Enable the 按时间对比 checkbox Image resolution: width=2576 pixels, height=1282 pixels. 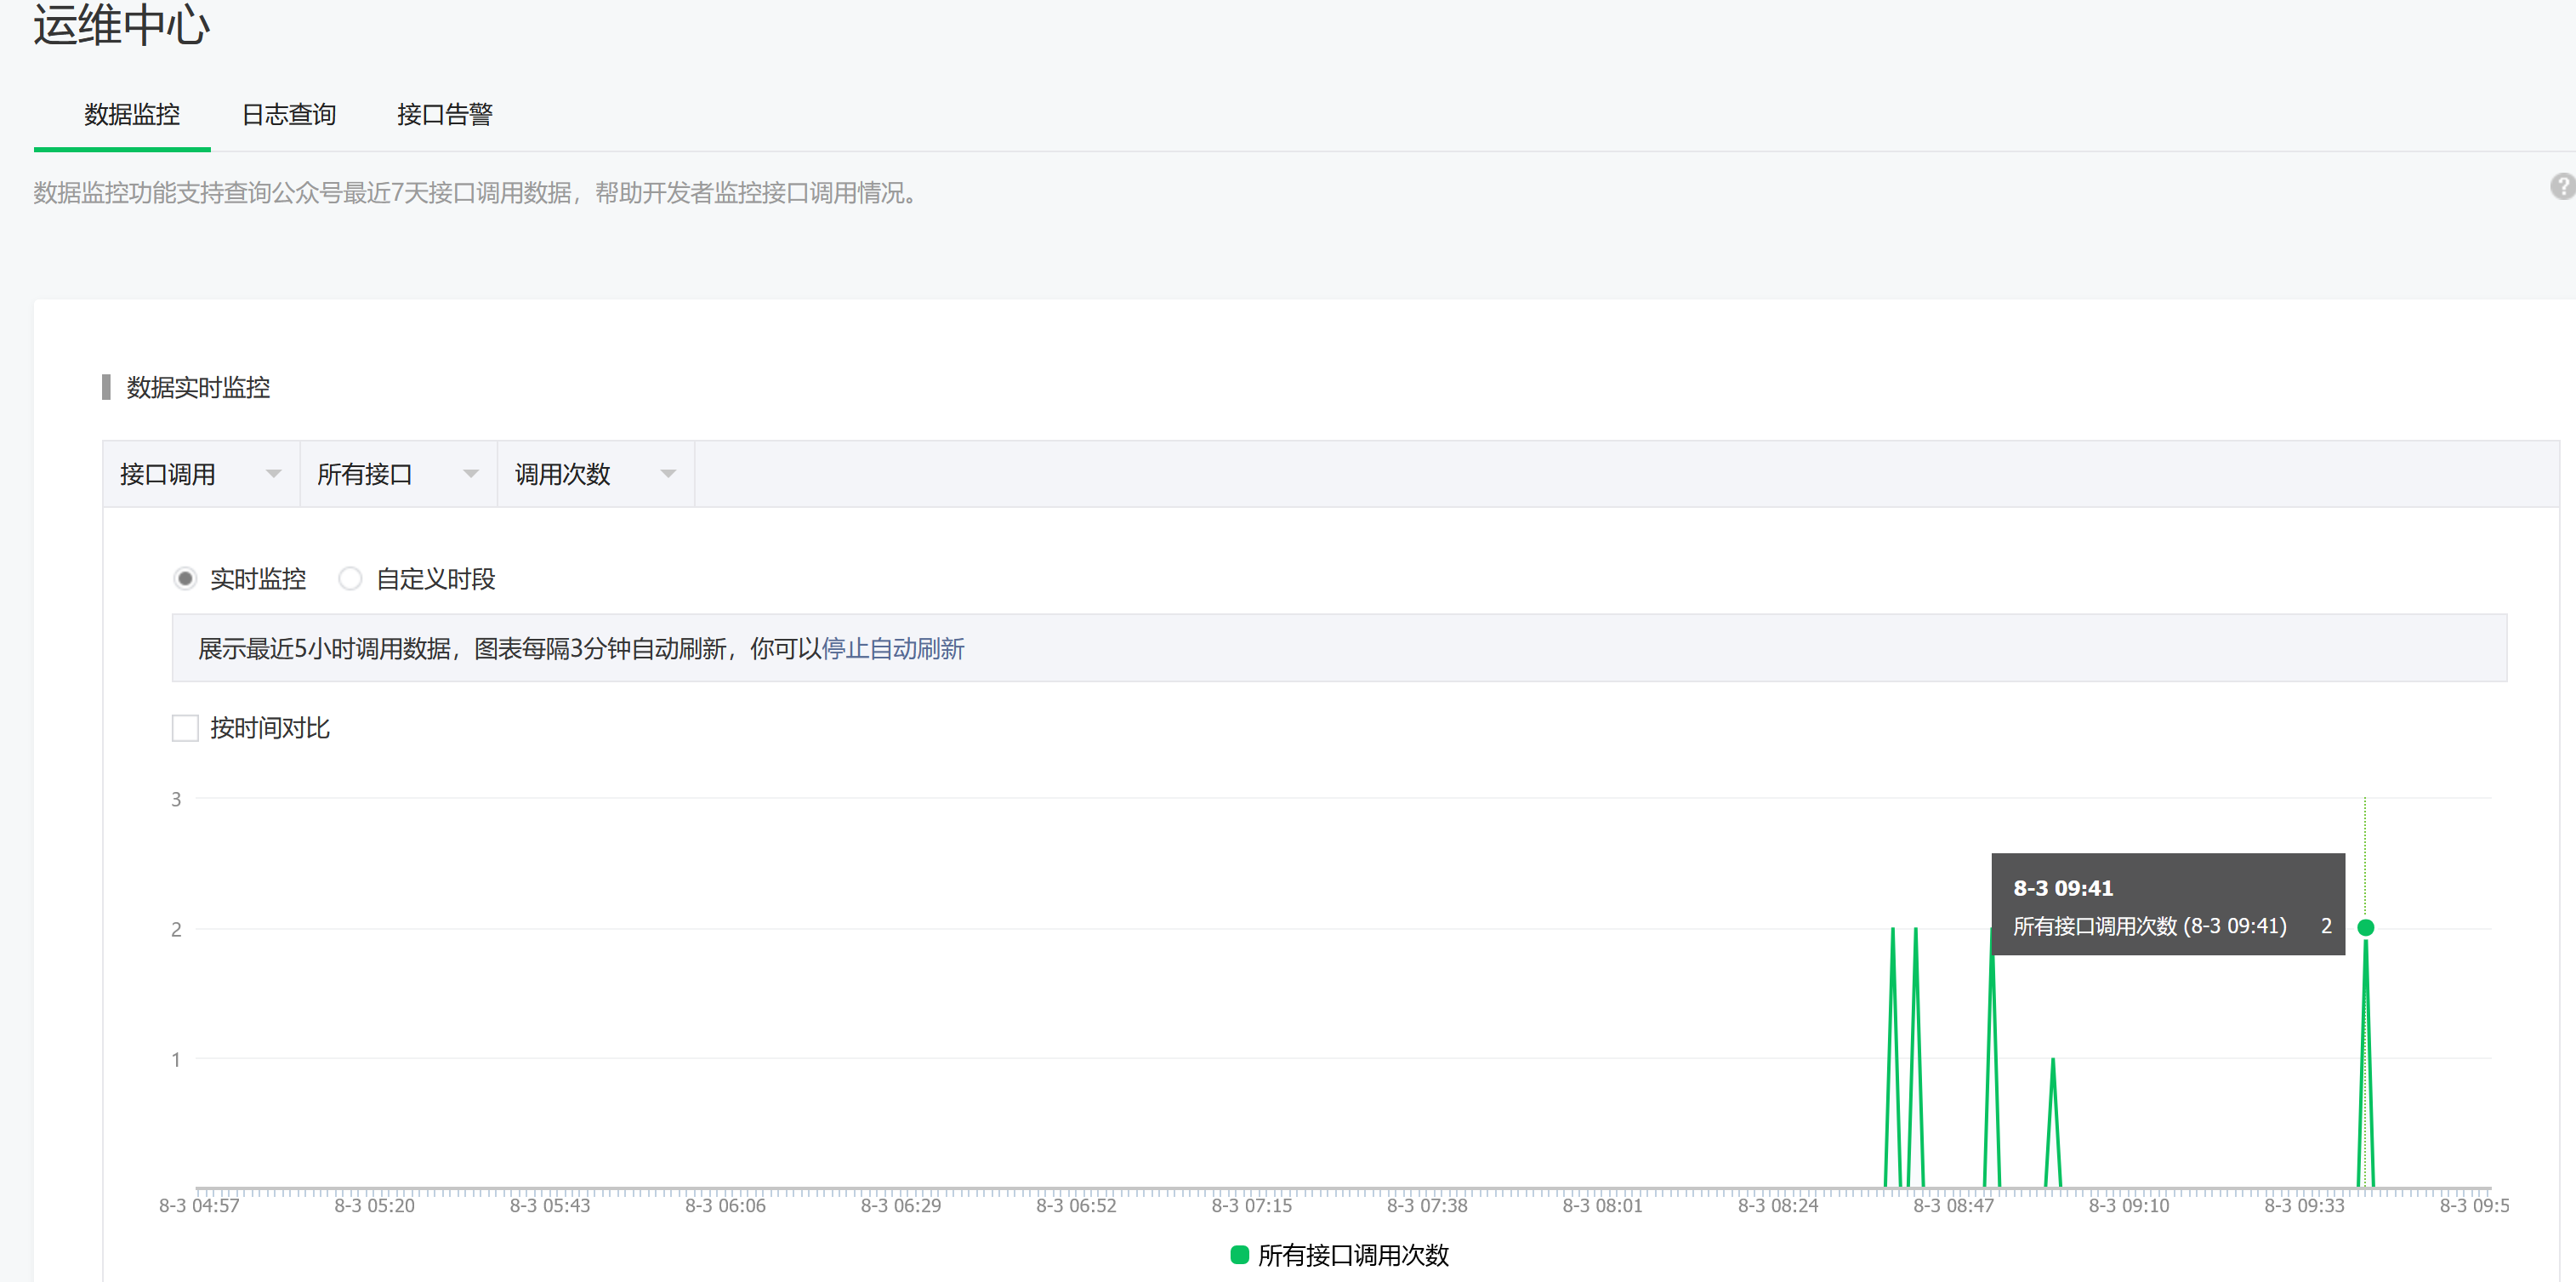pyautogui.click(x=185, y=728)
